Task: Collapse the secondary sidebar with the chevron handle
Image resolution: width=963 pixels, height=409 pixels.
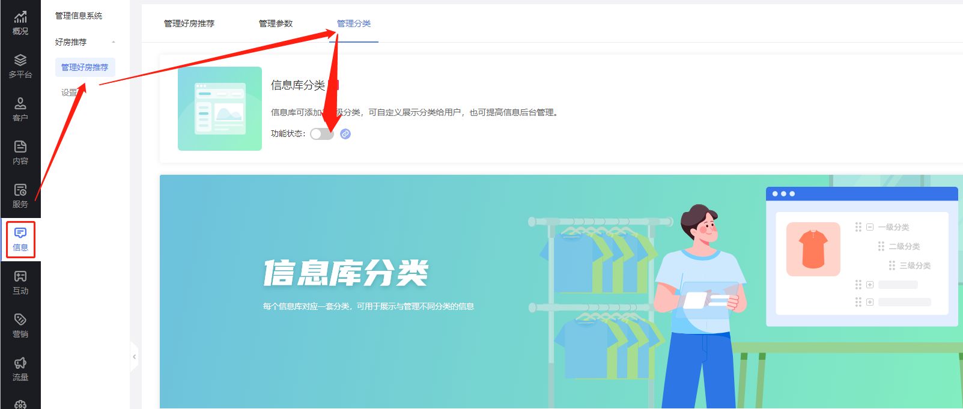Action: 134,357
